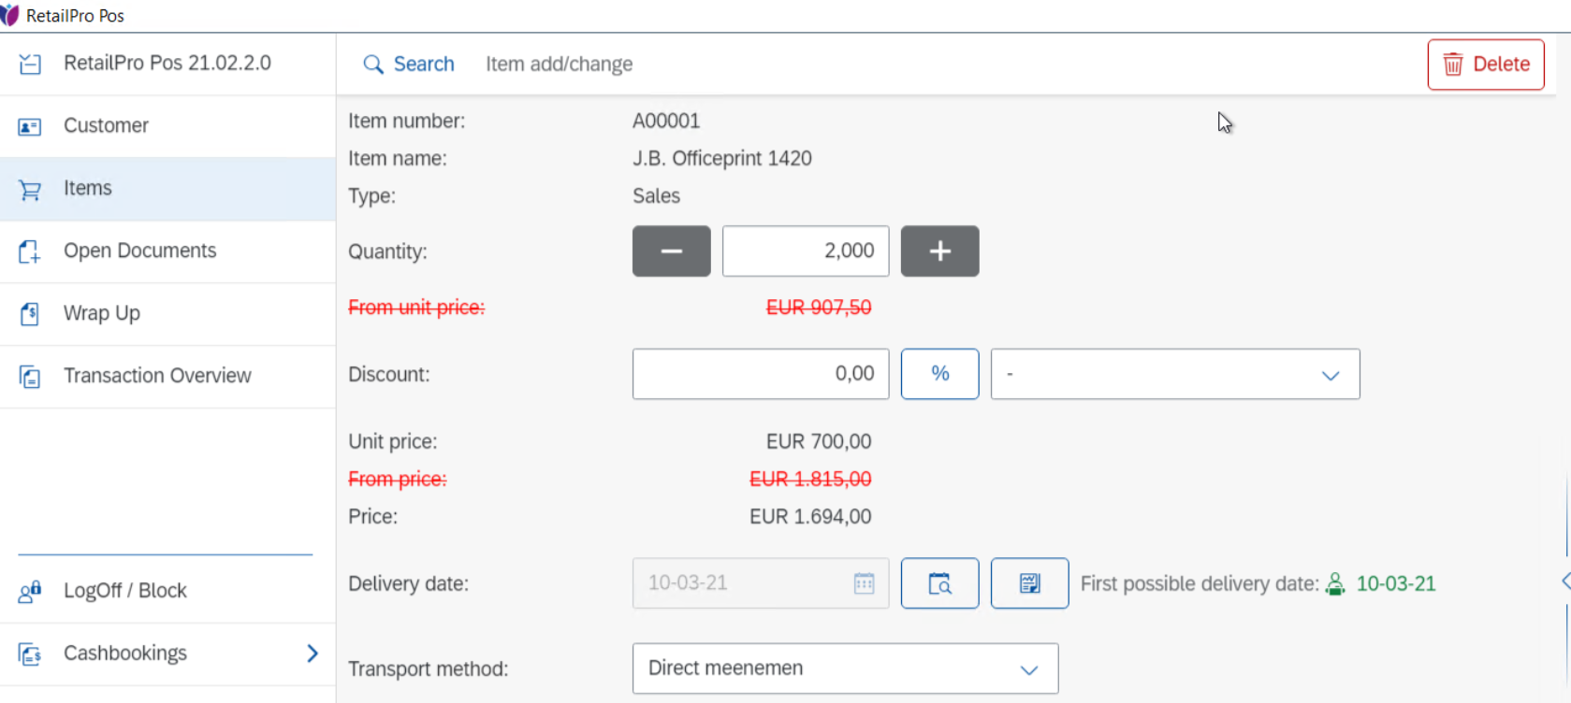
Task: Click the trash can Delete icon
Action: point(1453,65)
